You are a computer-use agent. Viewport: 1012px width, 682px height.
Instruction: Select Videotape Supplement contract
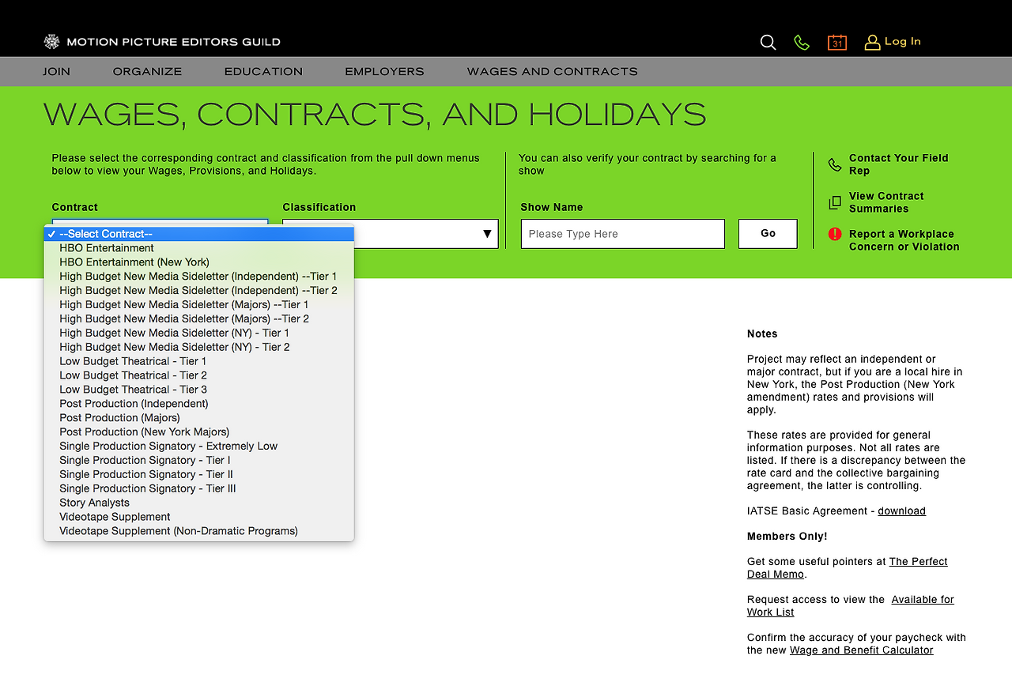[x=199, y=518]
